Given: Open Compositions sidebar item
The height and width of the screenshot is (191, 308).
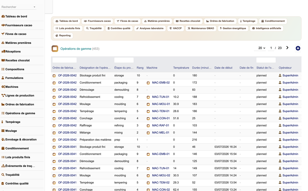Looking at the screenshot, I should click(13, 69).
